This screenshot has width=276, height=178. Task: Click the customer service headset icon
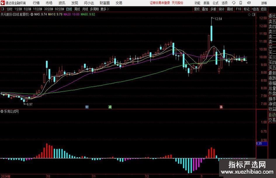[234, 3]
